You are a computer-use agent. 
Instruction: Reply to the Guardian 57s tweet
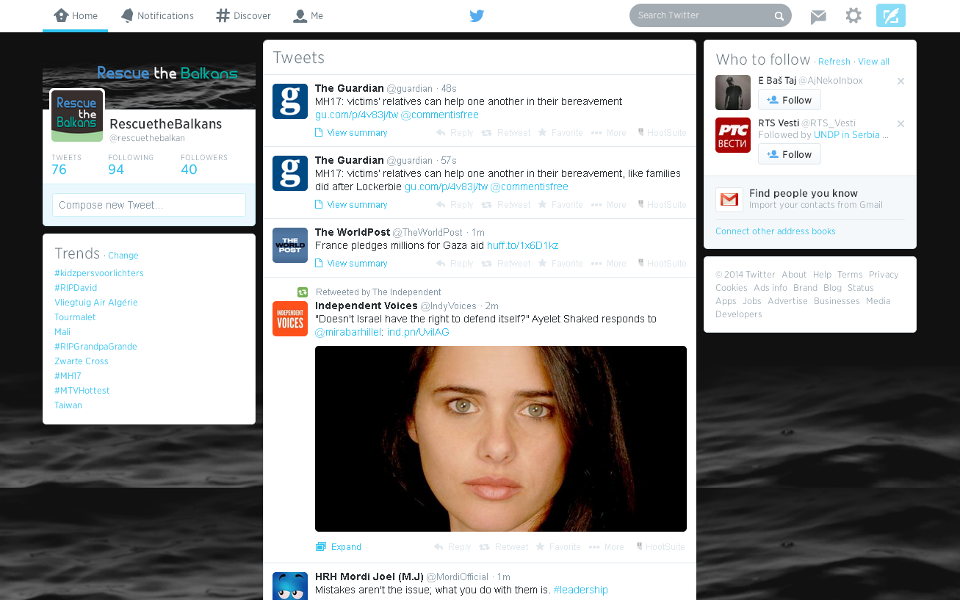[455, 205]
